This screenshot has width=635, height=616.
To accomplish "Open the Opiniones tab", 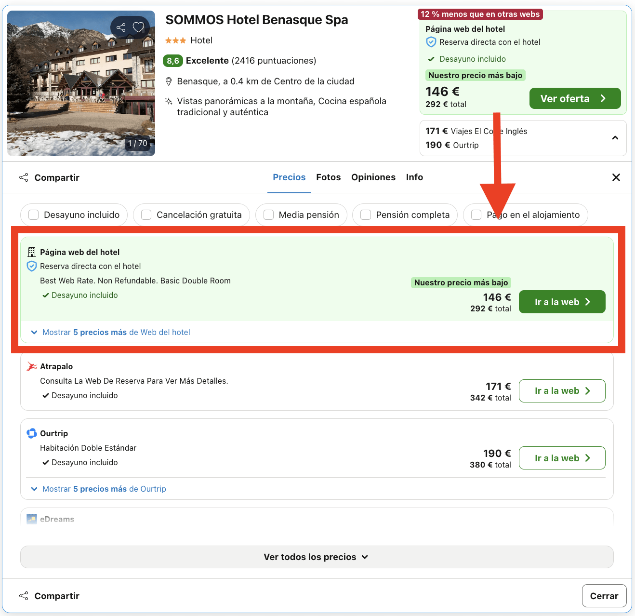I will [x=373, y=177].
